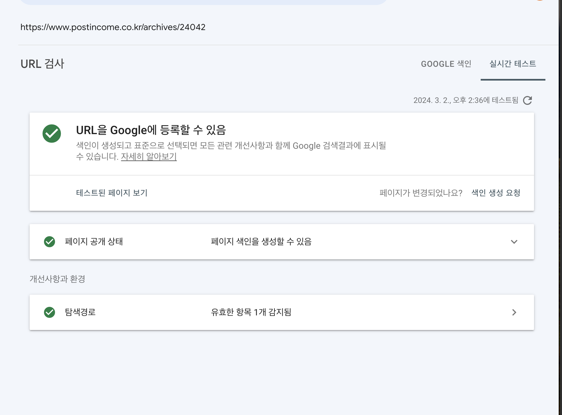Click green check icon beside URL을 Google에 등록할 수 있음
Screen dimensions: 562x415
pos(52,134)
